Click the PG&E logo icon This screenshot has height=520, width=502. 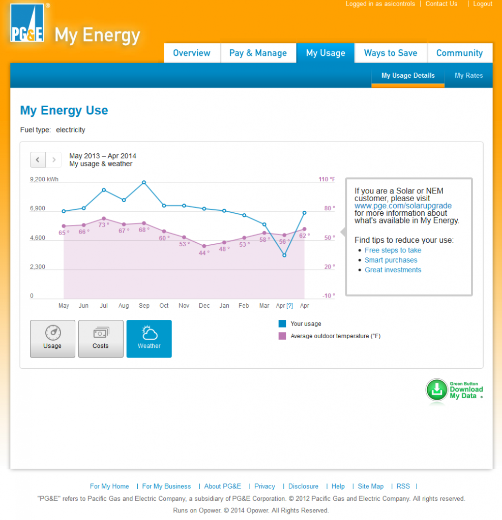click(x=27, y=23)
